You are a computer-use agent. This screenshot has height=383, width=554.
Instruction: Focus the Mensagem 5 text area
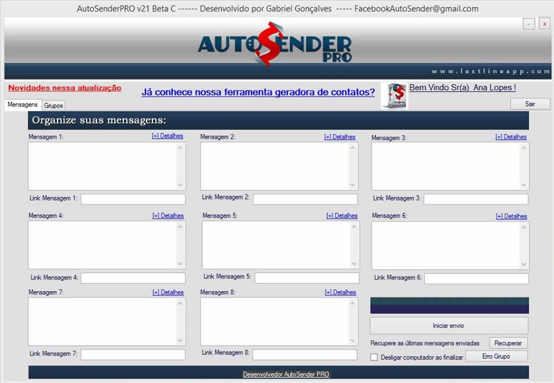(x=281, y=245)
